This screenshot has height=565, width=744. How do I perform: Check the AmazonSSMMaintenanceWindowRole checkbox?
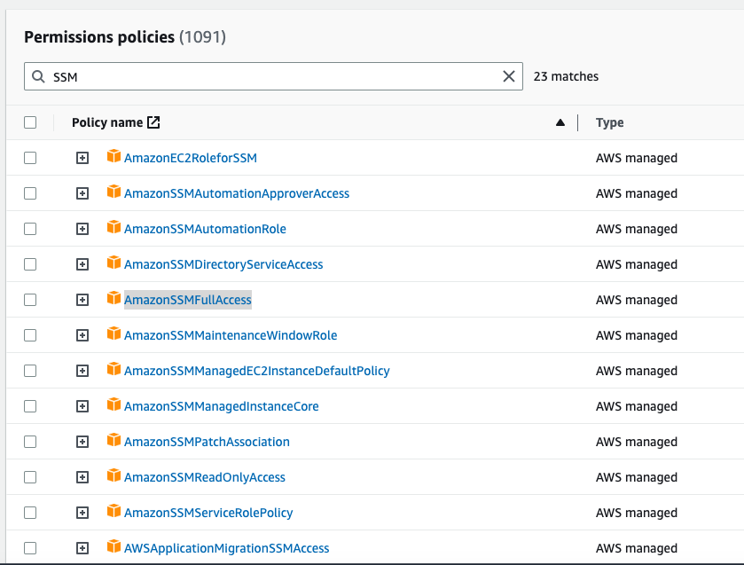[30, 335]
